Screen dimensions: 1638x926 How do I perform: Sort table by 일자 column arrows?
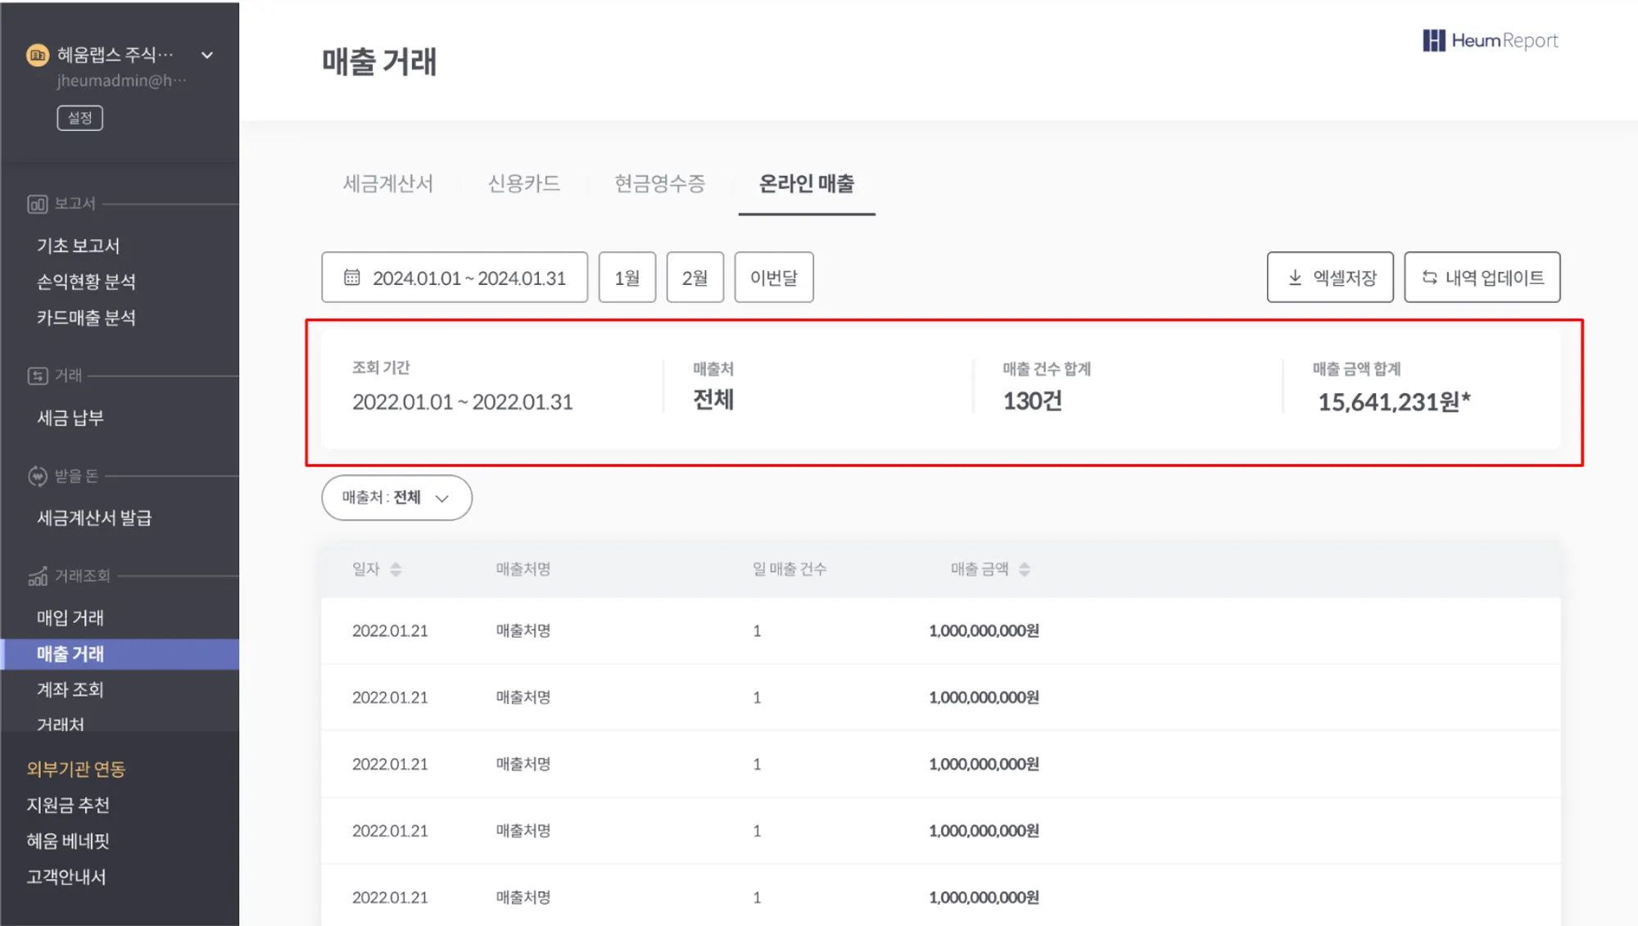(396, 569)
